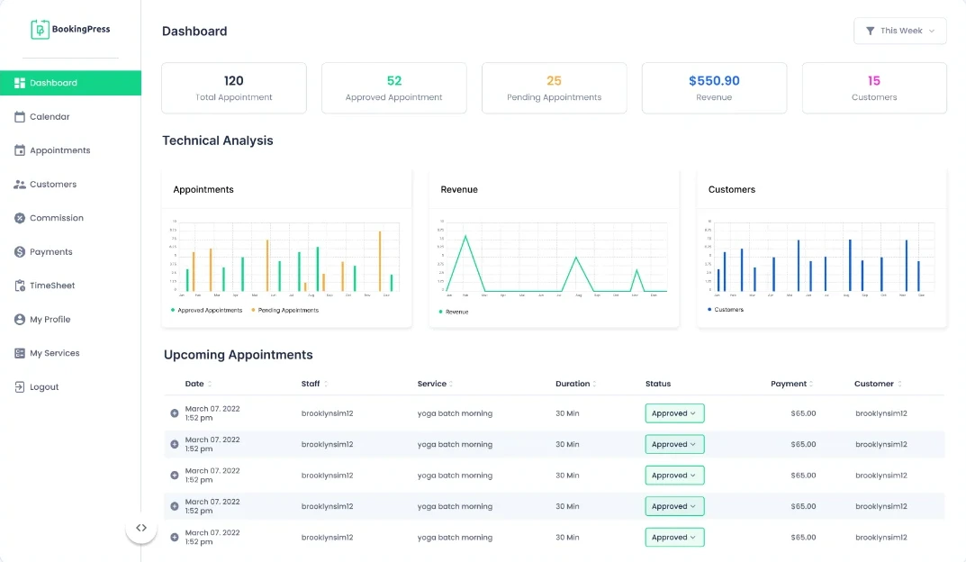Click the 120 Total Appointment card
This screenshot has width=966, height=562.
point(234,88)
